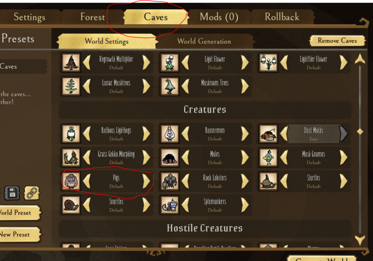
Task: Decrease Regrowth Multiplier with left arrow
Action: [x=87, y=63]
